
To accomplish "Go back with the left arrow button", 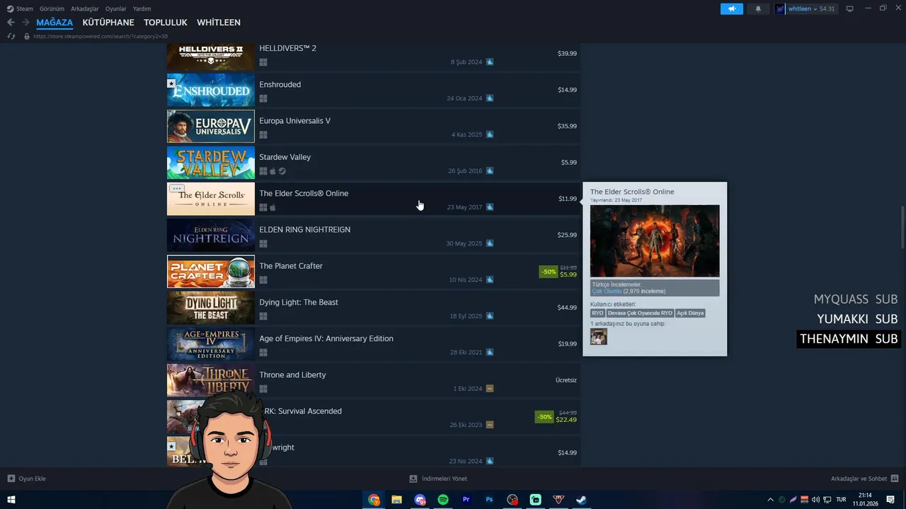I will [11, 23].
